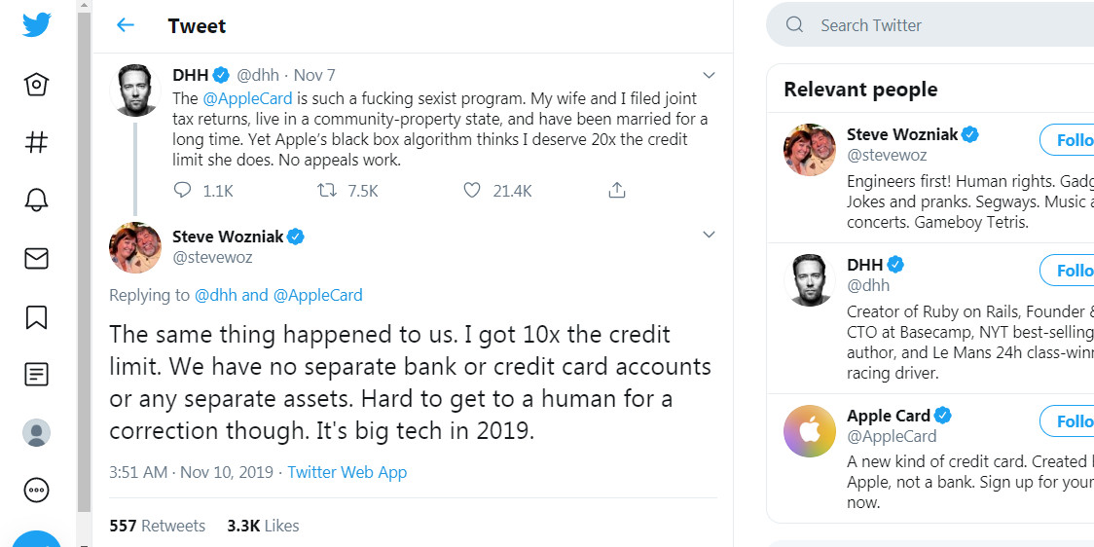
Task: Click the Search Twitter field
Action: [934, 25]
